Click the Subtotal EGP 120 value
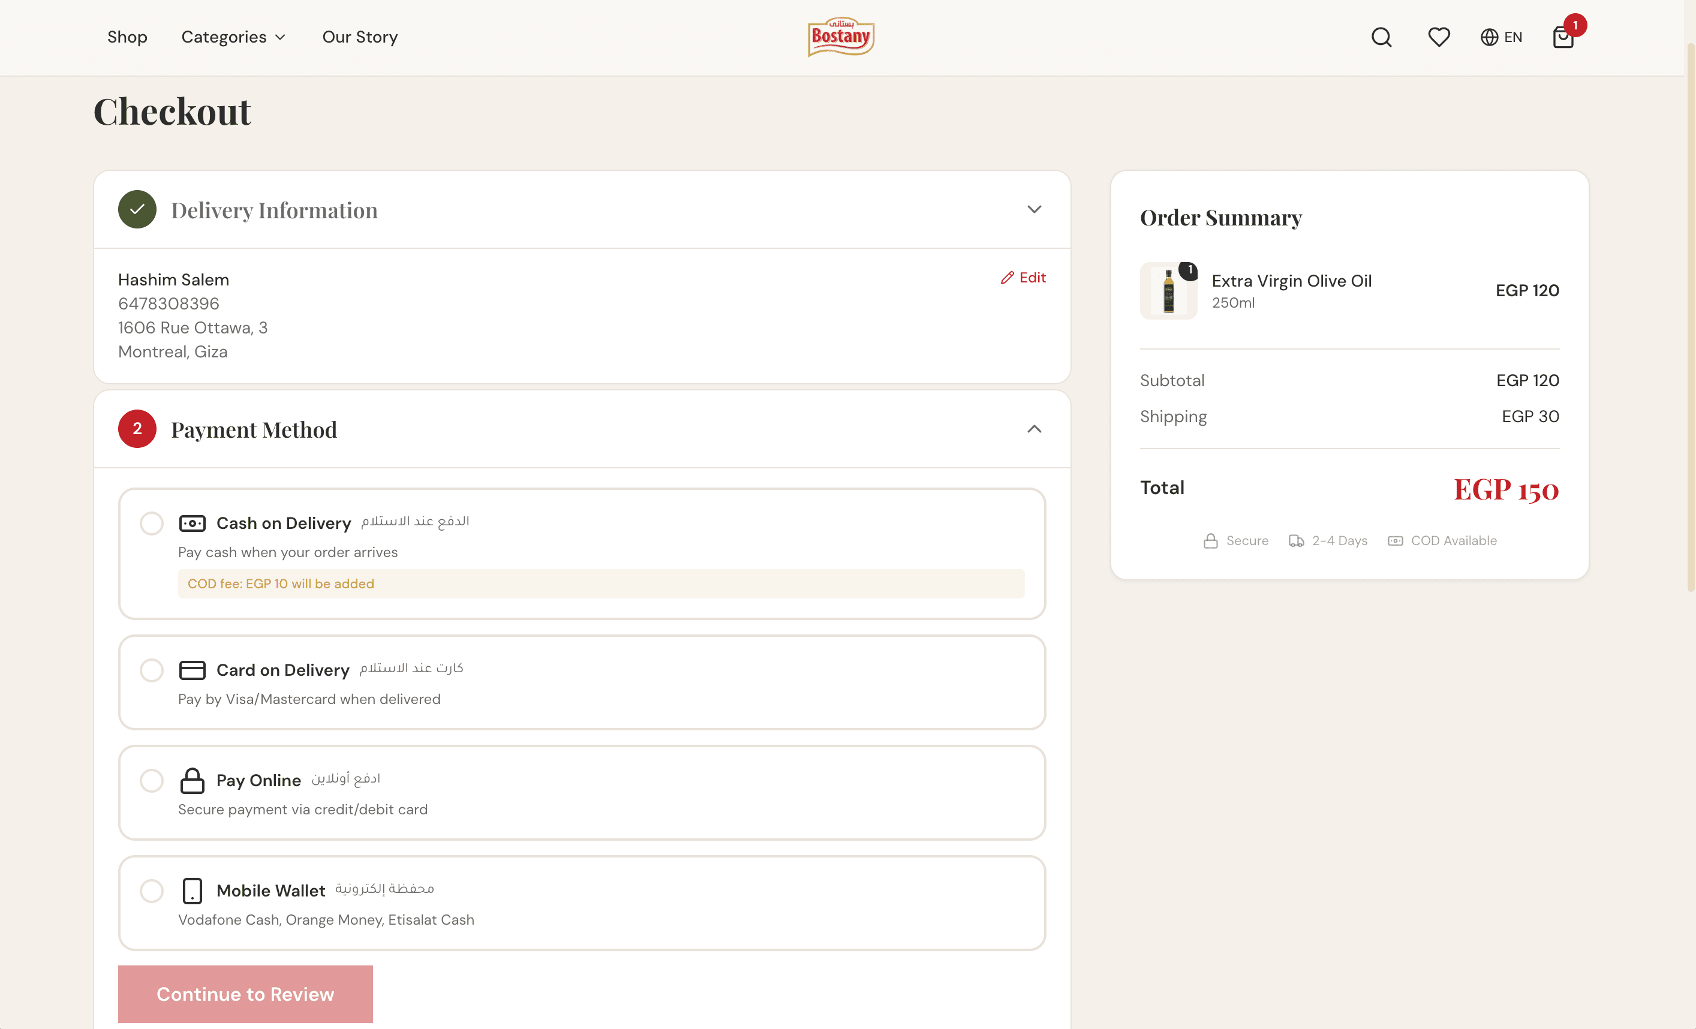1696x1029 pixels. (1527, 381)
